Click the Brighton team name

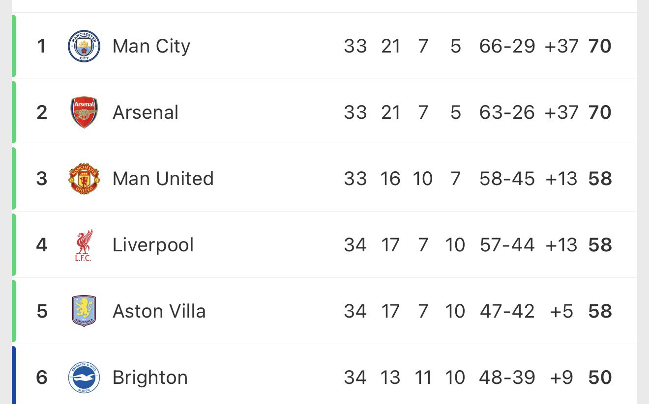coord(150,377)
